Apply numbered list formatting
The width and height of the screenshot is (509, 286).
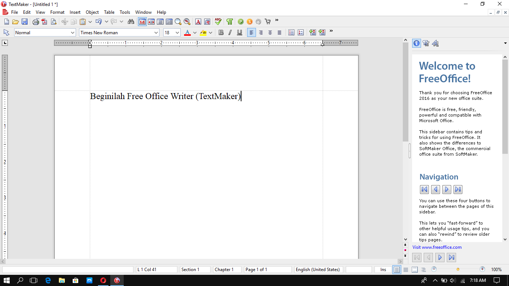[x=301, y=32]
